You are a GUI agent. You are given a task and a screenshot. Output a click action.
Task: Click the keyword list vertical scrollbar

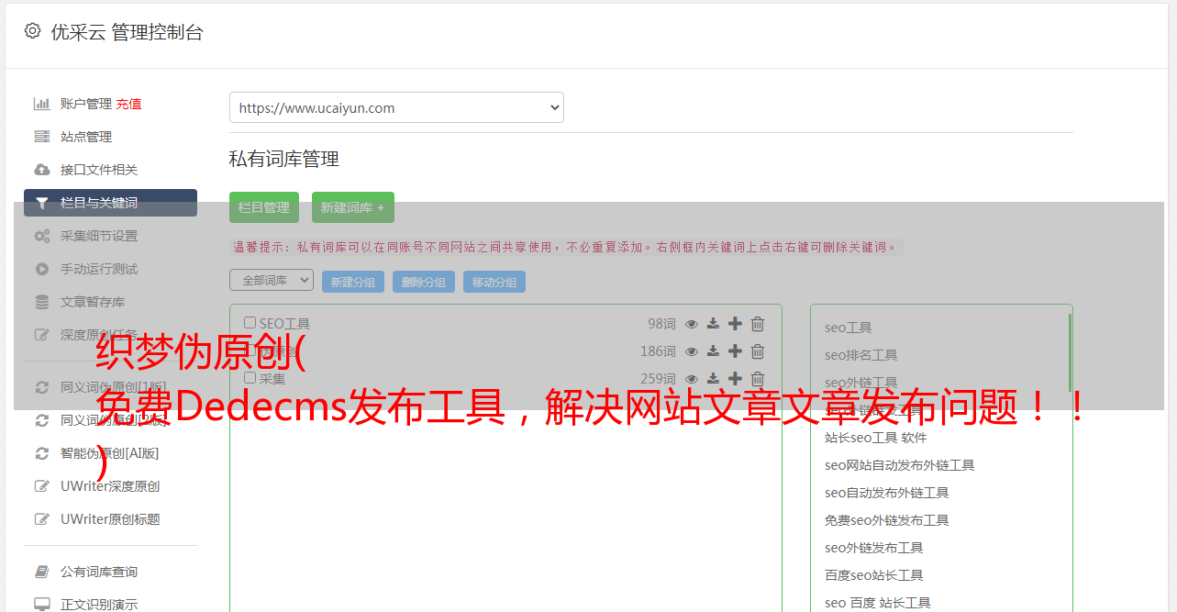click(1070, 353)
